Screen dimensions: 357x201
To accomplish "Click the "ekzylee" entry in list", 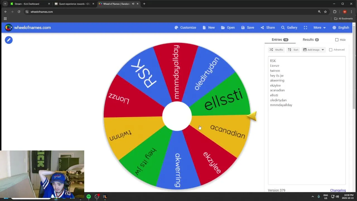I will [x=275, y=85].
